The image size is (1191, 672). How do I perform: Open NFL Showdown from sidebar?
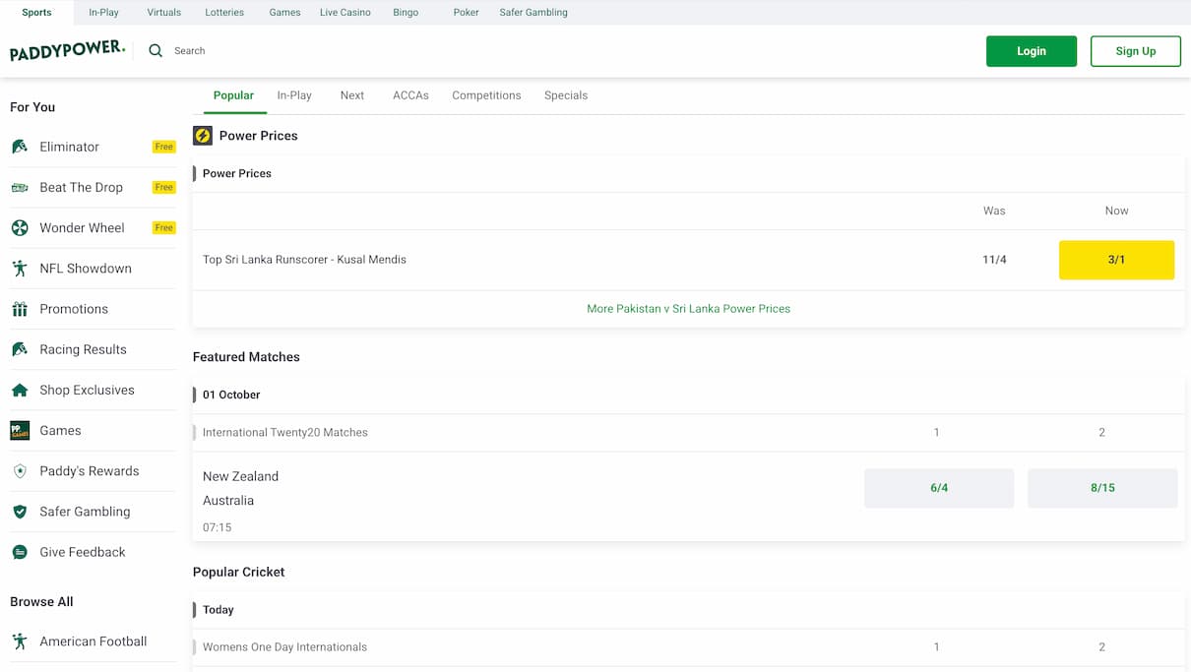click(x=93, y=268)
